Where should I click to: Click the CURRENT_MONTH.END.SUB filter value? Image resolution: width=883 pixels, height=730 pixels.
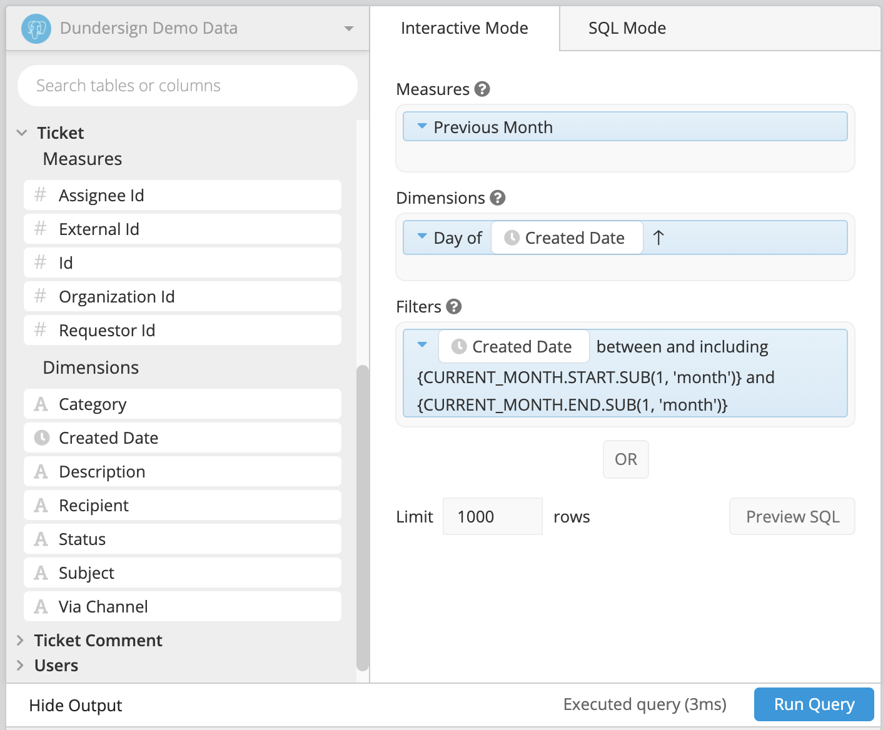572,405
